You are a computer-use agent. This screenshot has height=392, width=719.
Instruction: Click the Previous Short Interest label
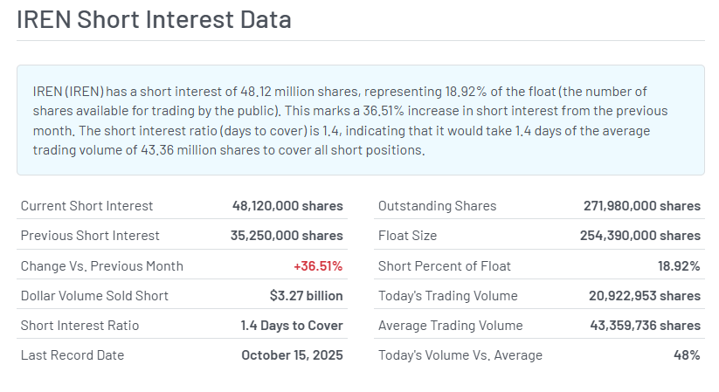tap(90, 236)
